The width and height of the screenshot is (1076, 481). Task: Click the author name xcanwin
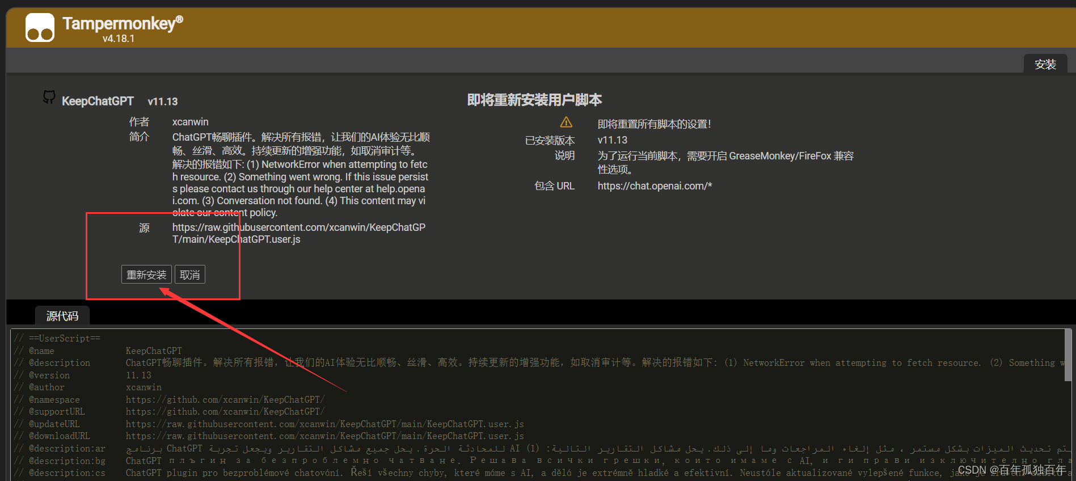point(191,122)
